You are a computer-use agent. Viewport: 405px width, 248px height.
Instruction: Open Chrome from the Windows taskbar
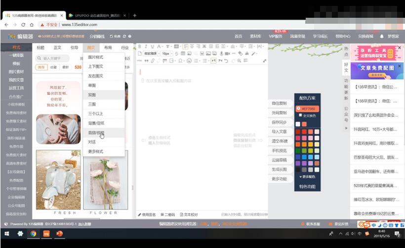(x=33, y=234)
